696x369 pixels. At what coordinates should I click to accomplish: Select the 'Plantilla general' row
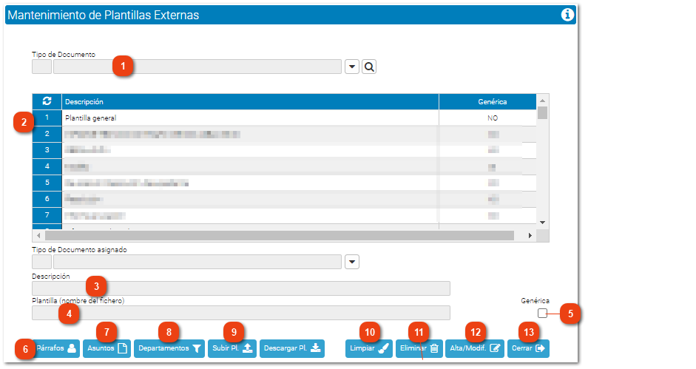click(284, 118)
